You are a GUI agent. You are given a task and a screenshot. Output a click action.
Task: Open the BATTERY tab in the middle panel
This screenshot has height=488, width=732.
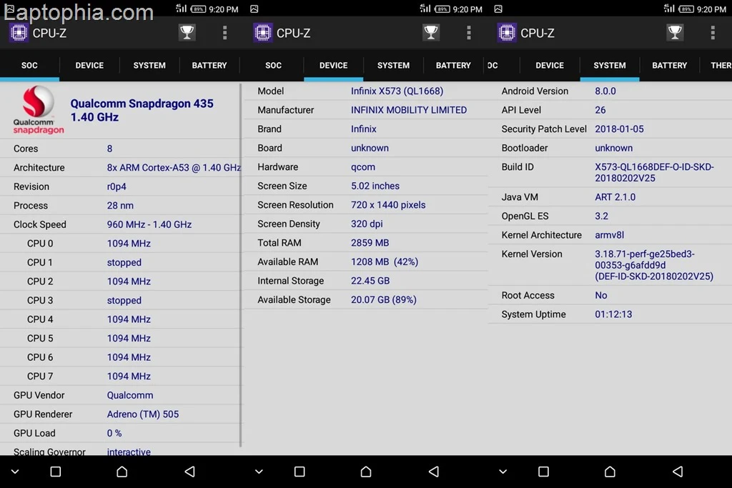pyautogui.click(x=453, y=65)
